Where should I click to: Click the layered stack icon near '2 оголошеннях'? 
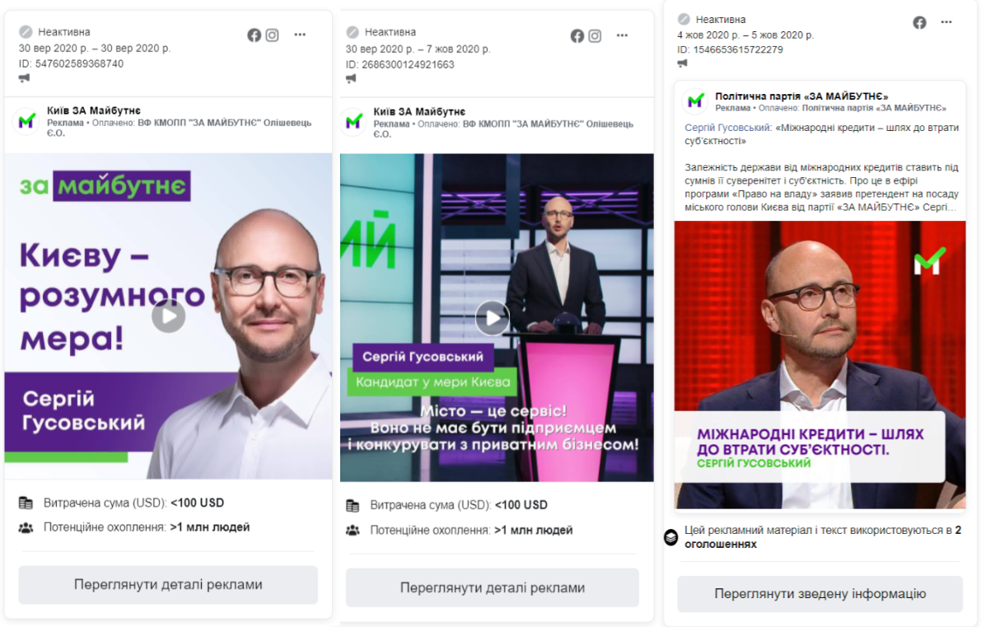point(670,537)
